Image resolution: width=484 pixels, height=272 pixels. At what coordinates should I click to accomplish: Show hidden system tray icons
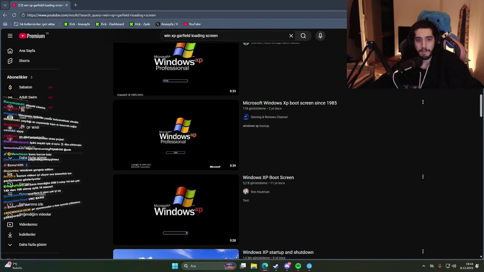(423, 266)
